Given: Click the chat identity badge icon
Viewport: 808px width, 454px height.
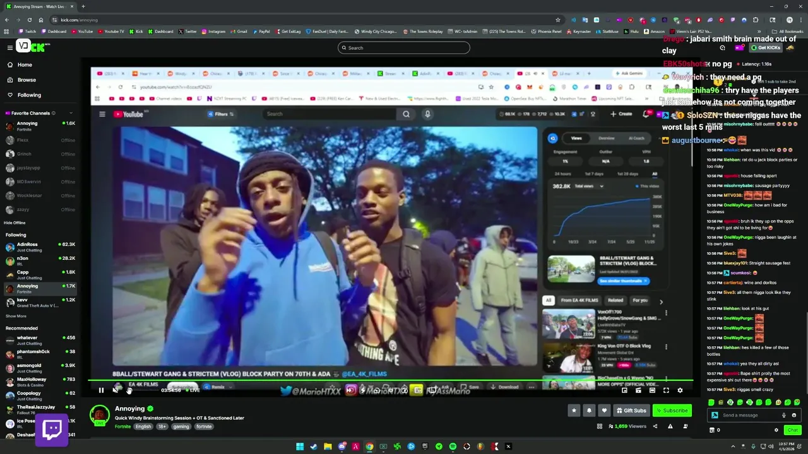Looking at the screenshot, I should pos(715,415).
